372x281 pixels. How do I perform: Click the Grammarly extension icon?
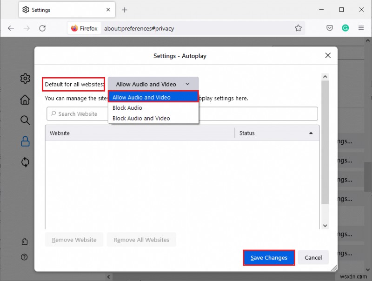345,28
